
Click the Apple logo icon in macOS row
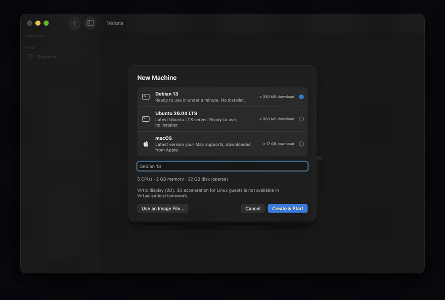[146, 144]
